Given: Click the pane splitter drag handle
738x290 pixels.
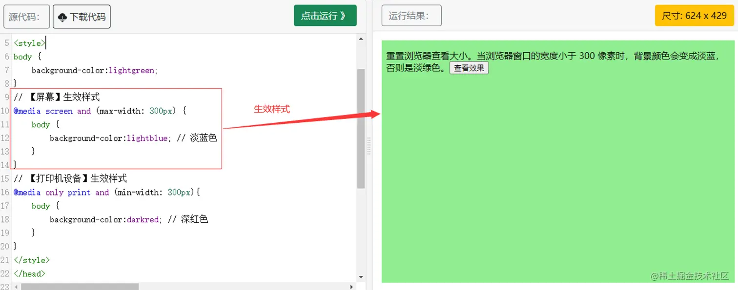Looking at the screenshot, I should coord(369,146).
